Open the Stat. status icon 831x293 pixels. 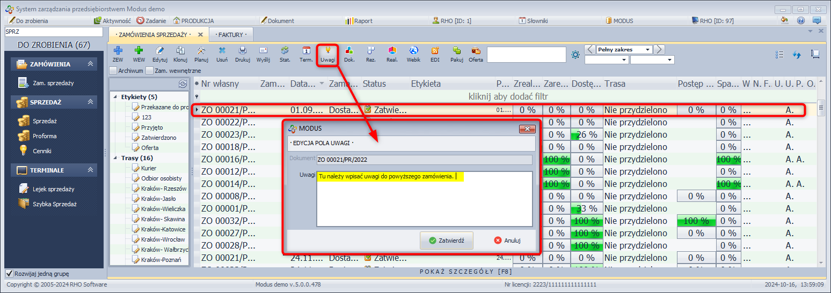[285, 54]
